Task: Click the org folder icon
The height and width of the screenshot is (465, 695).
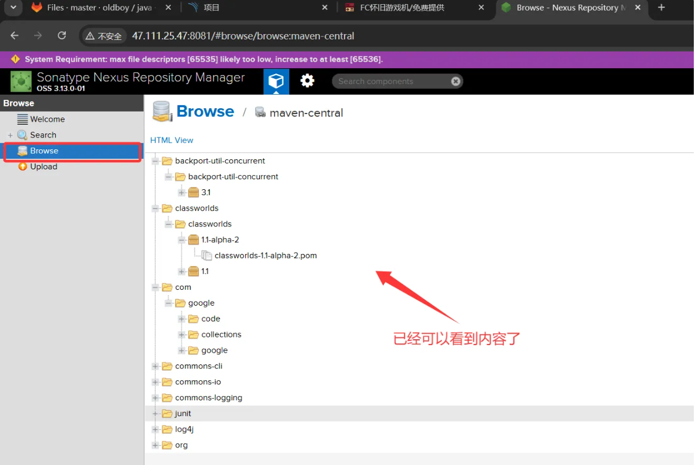Action: click(167, 445)
